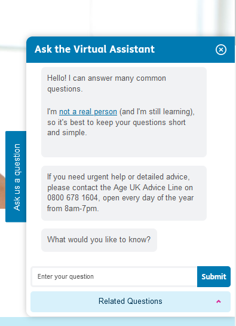Click the "8am-7pm" opening hours text
The image size is (236, 326).
(x=81, y=208)
